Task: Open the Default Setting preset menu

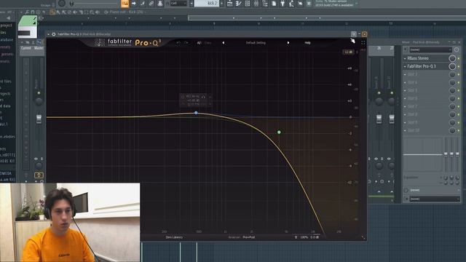Action: [256, 43]
